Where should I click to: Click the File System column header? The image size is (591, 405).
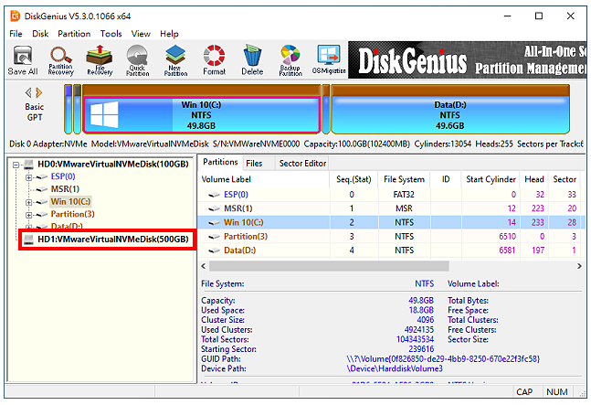[x=404, y=179]
